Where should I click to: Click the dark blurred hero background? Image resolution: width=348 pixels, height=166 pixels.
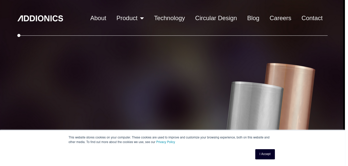pyautogui.click(x=102, y=84)
